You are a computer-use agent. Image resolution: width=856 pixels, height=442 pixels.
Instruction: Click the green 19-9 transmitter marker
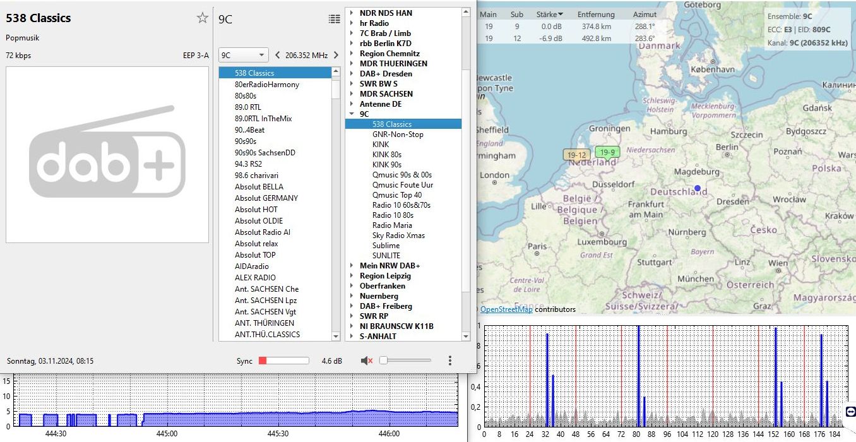click(x=607, y=152)
